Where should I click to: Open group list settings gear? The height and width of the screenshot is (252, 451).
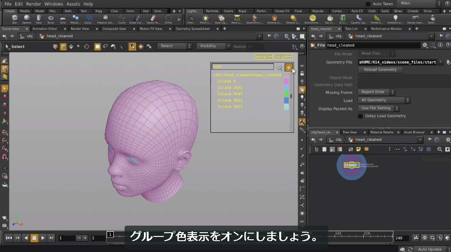[x=279, y=67]
